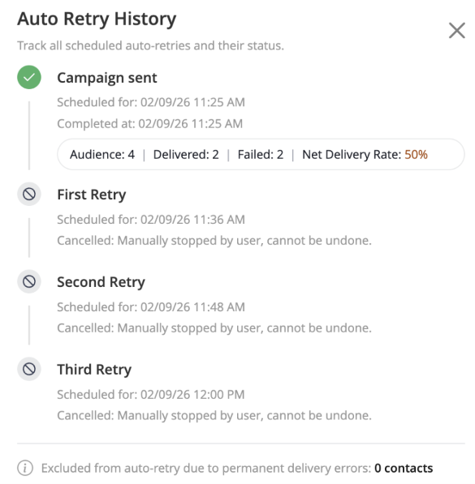This screenshot has height=484, width=475.
Task: Click the 0 contacts excluded count
Action: [404, 469]
